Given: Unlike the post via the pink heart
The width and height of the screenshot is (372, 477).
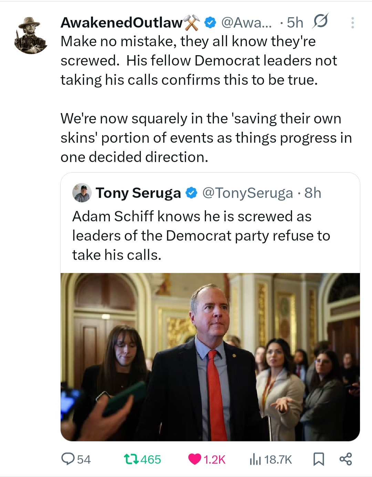Looking at the screenshot, I should pyautogui.click(x=195, y=459).
